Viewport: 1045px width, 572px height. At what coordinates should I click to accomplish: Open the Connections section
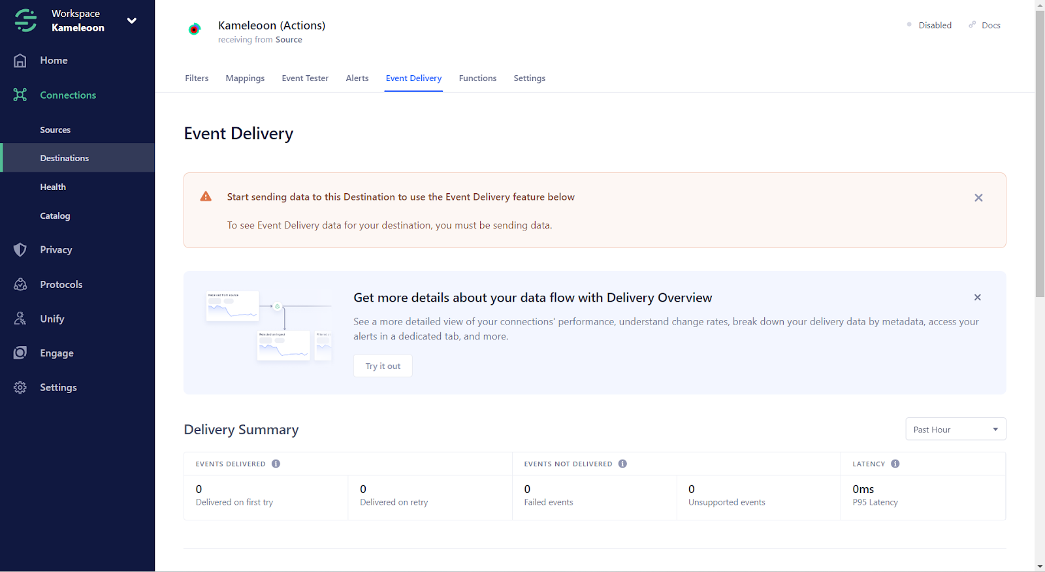point(68,95)
